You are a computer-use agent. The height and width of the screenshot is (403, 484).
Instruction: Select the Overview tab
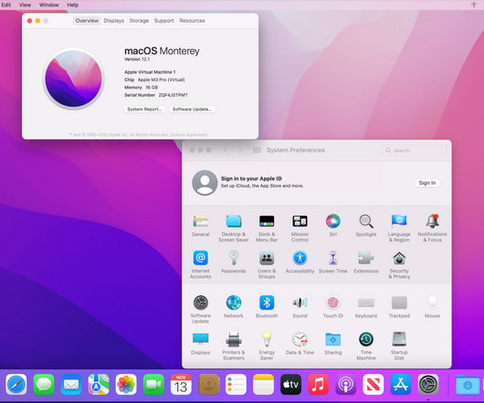(x=87, y=21)
